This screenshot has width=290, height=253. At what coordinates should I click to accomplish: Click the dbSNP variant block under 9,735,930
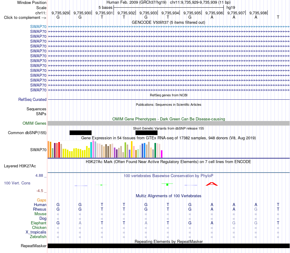click(81, 133)
